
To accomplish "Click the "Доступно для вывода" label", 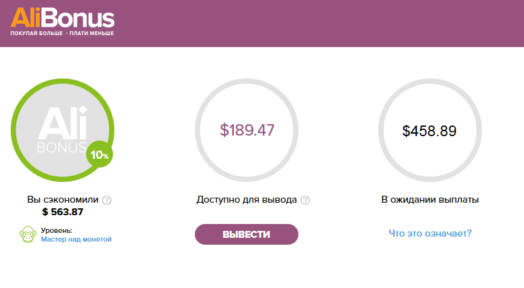I will pos(247,200).
